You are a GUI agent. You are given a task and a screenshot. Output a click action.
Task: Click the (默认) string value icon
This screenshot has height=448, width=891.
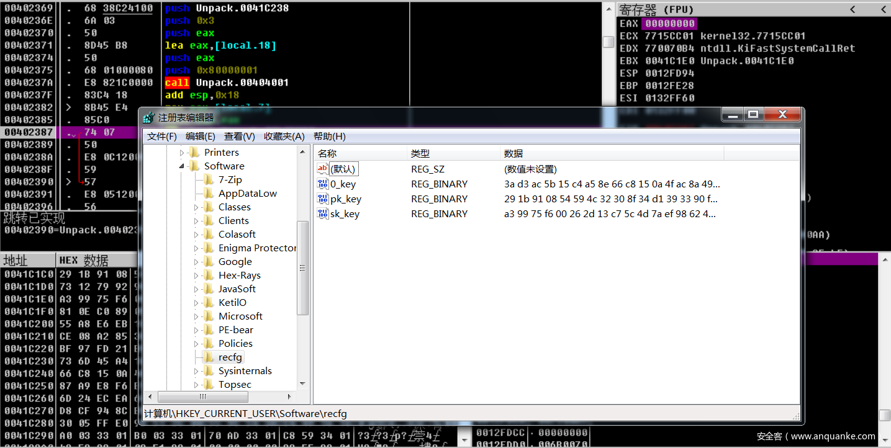[x=323, y=169]
